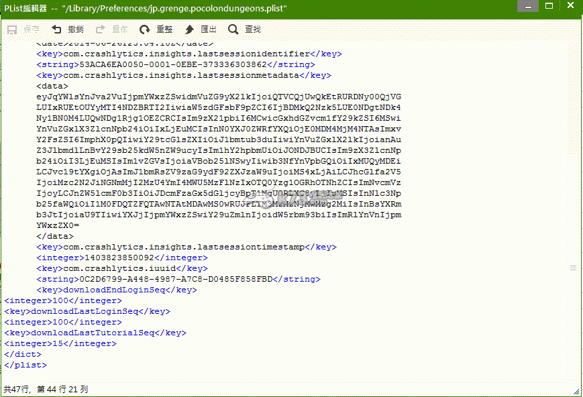The height and width of the screenshot is (397, 583).
Task: Open Export (匯出) from the toolbar
Action: [x=190, y=30]
